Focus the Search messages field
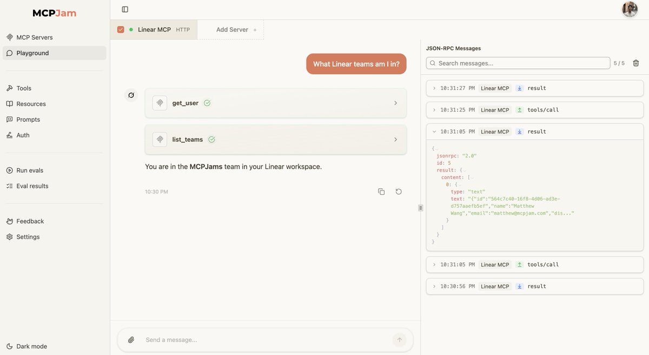This screenshot has width=649, height=355. click(518, 63)
